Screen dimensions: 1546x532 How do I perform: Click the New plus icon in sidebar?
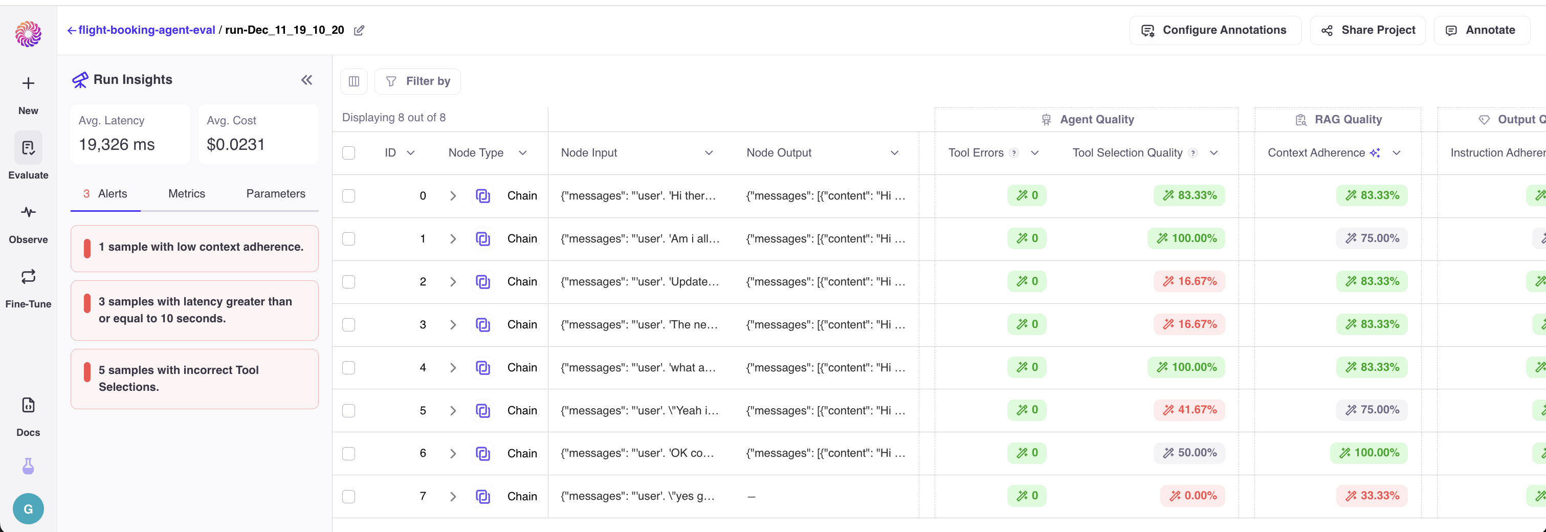pyautogui.click(x=28, y=83)
